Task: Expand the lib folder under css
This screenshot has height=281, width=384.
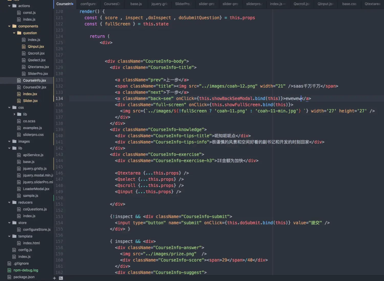Action: point(14,114)
